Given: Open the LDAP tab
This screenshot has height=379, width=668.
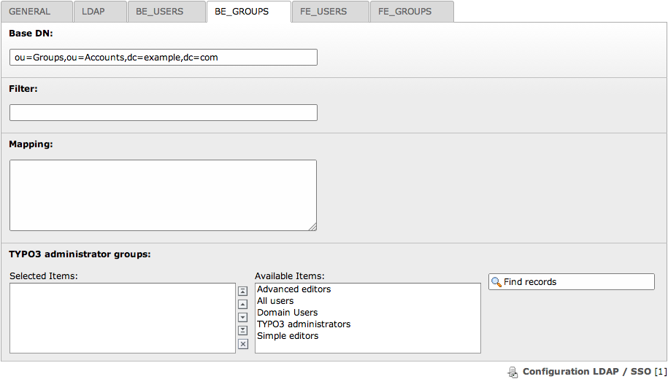Looking at the screenshot, I should (x=100, y=12).
